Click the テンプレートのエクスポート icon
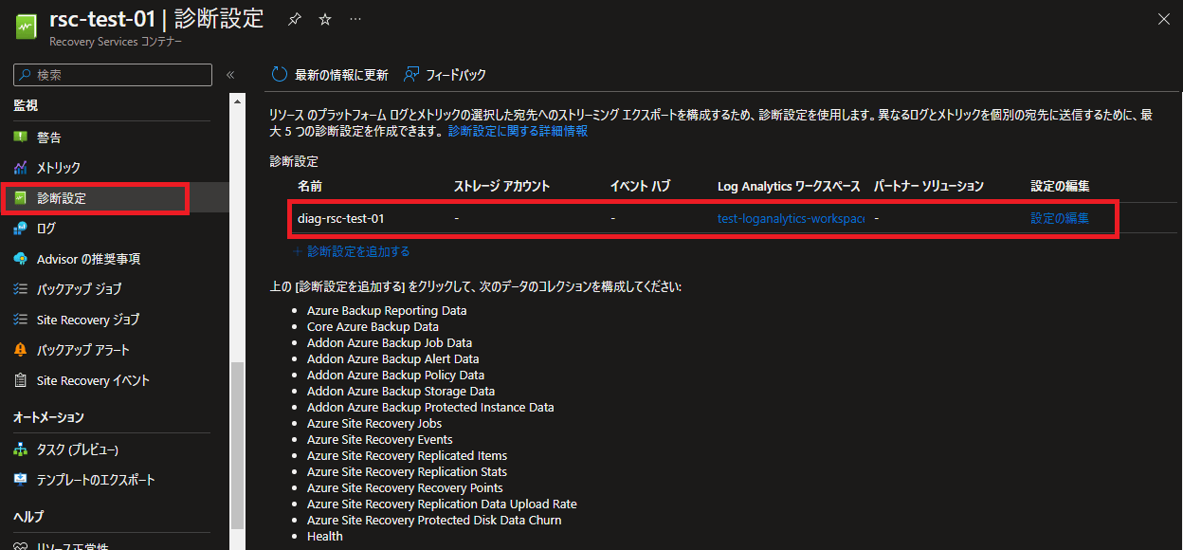1183x550 pixels. click(20, 479)
